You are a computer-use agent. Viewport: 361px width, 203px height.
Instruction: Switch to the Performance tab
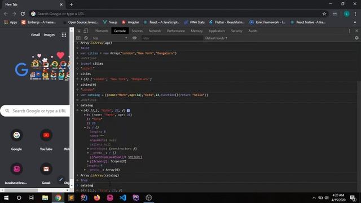click(176, 31)
